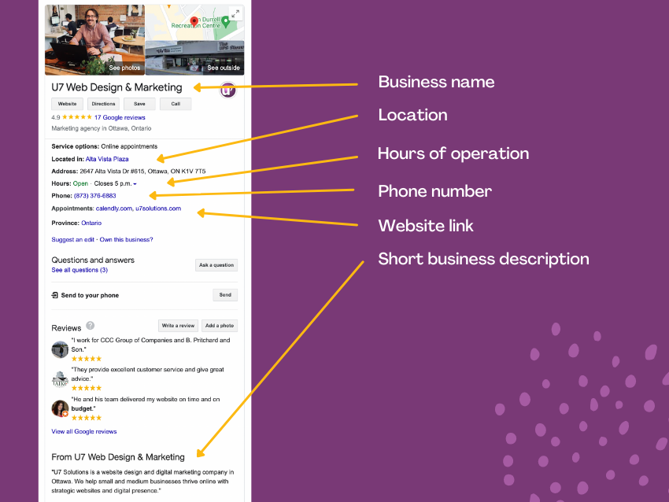Click the red map pin marker

click(x=194, y=21)
